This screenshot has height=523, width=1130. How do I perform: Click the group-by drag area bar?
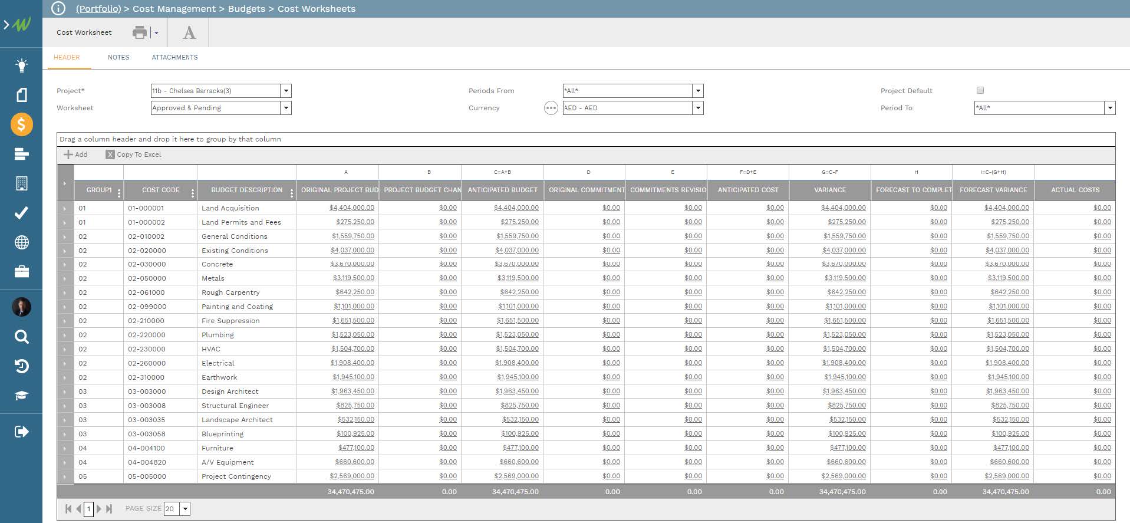586,139
